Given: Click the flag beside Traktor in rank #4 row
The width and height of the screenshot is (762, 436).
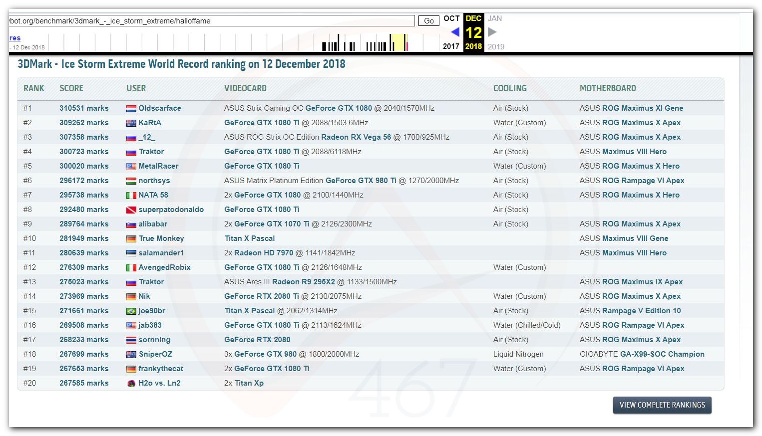Looking at the screenshot, I should [131, 152].
